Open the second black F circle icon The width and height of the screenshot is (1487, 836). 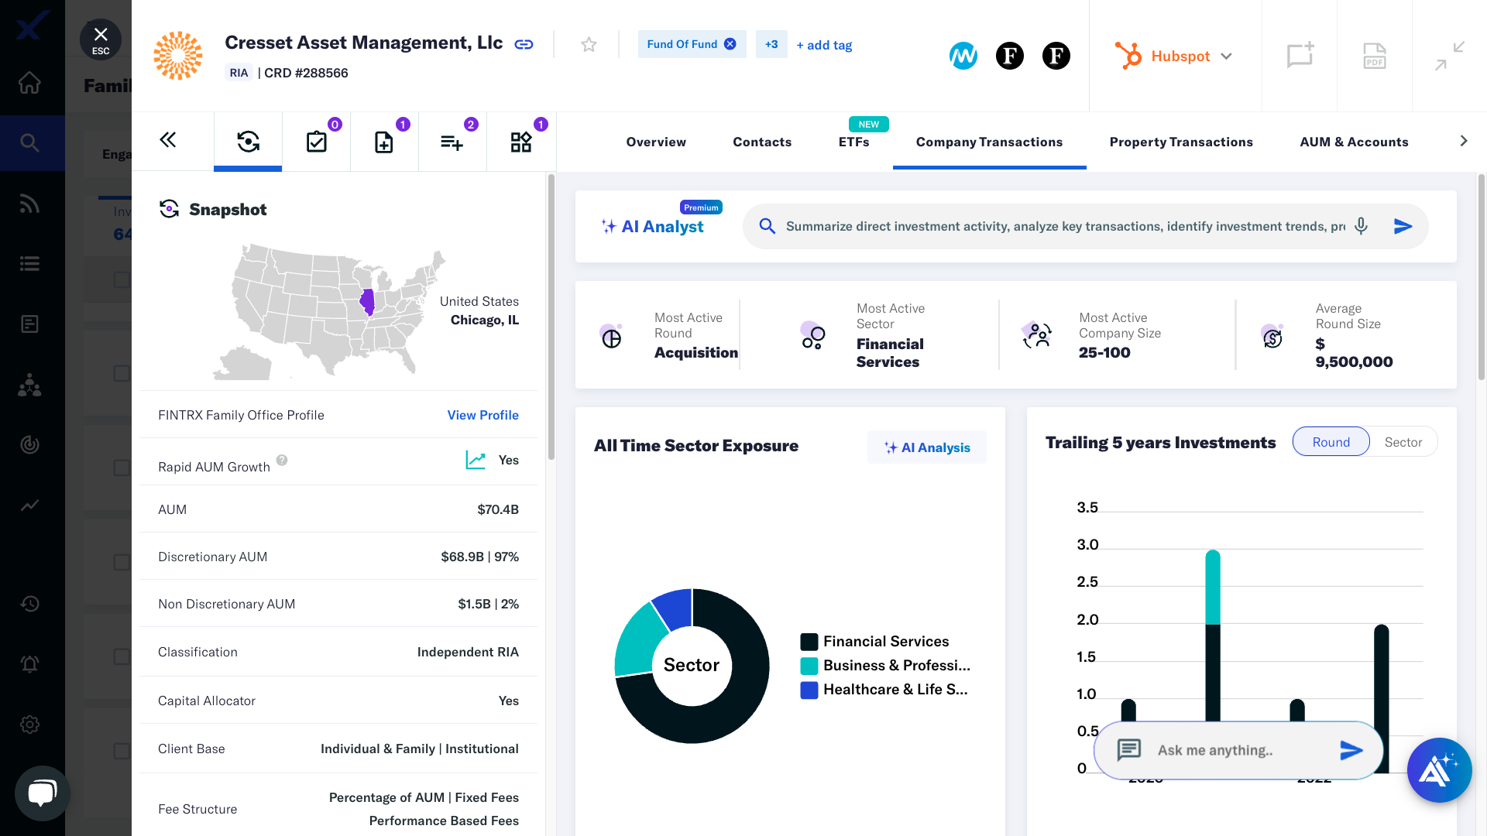(x=1056, y=56)
